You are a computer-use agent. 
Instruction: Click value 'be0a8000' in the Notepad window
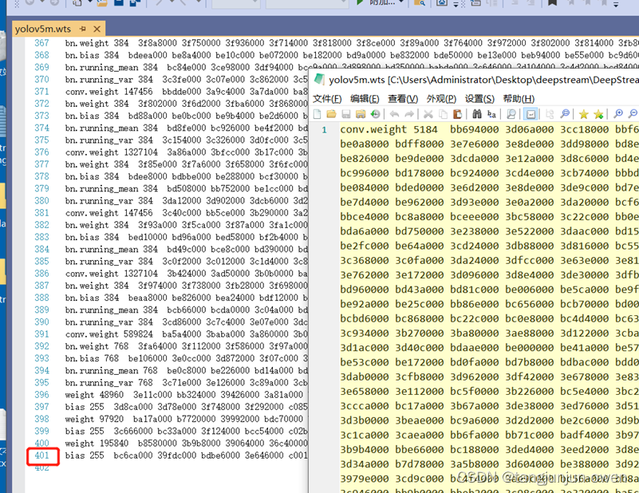pyautogui.click(x=365, y=144)
